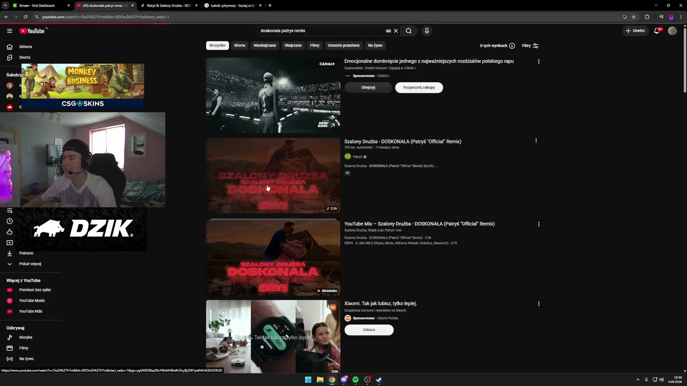Select the Na żywo filter chip
This screenshot has width=687, height=386.
click(375, 46)
